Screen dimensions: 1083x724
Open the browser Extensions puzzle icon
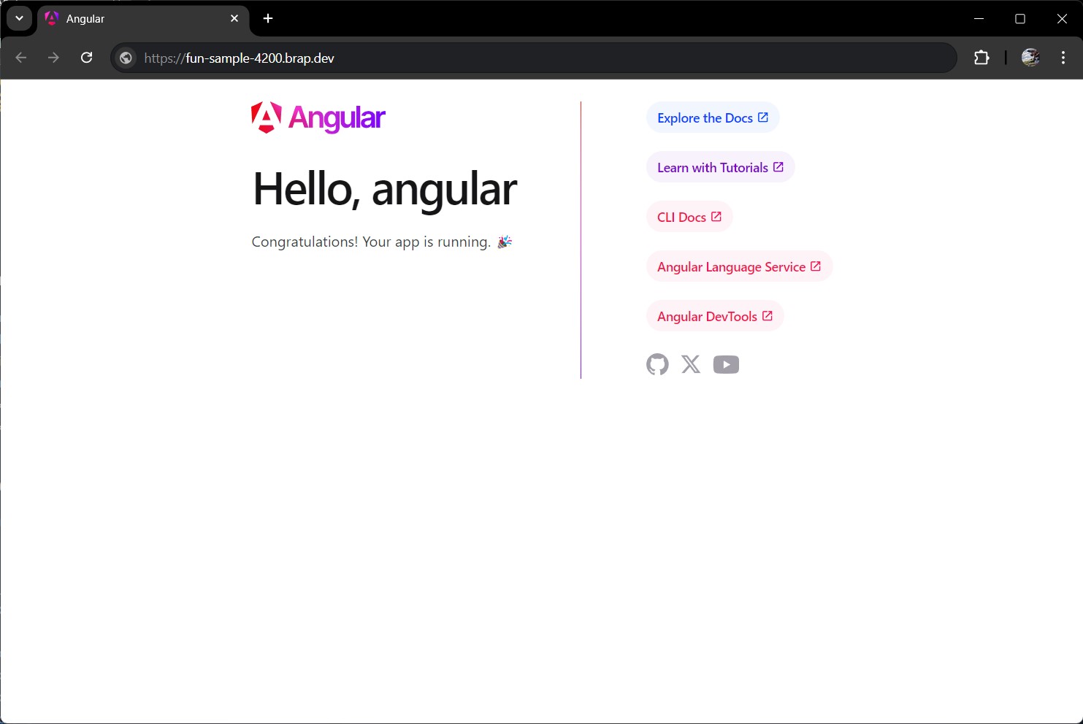tap(981, 58)
